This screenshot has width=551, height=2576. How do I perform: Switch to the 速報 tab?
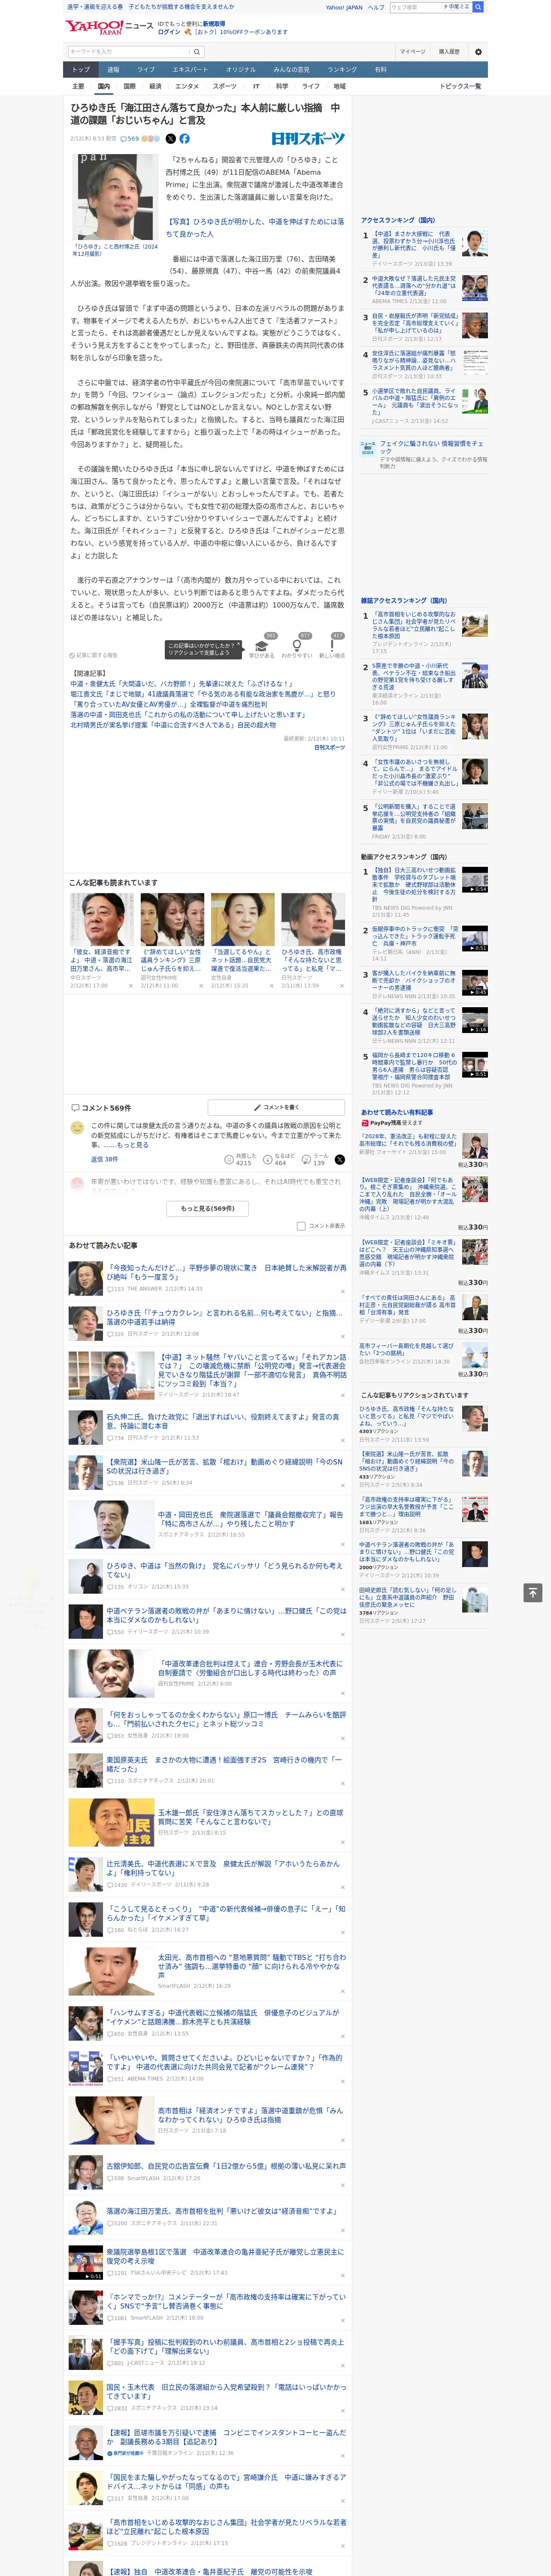(x=113, y=69)
